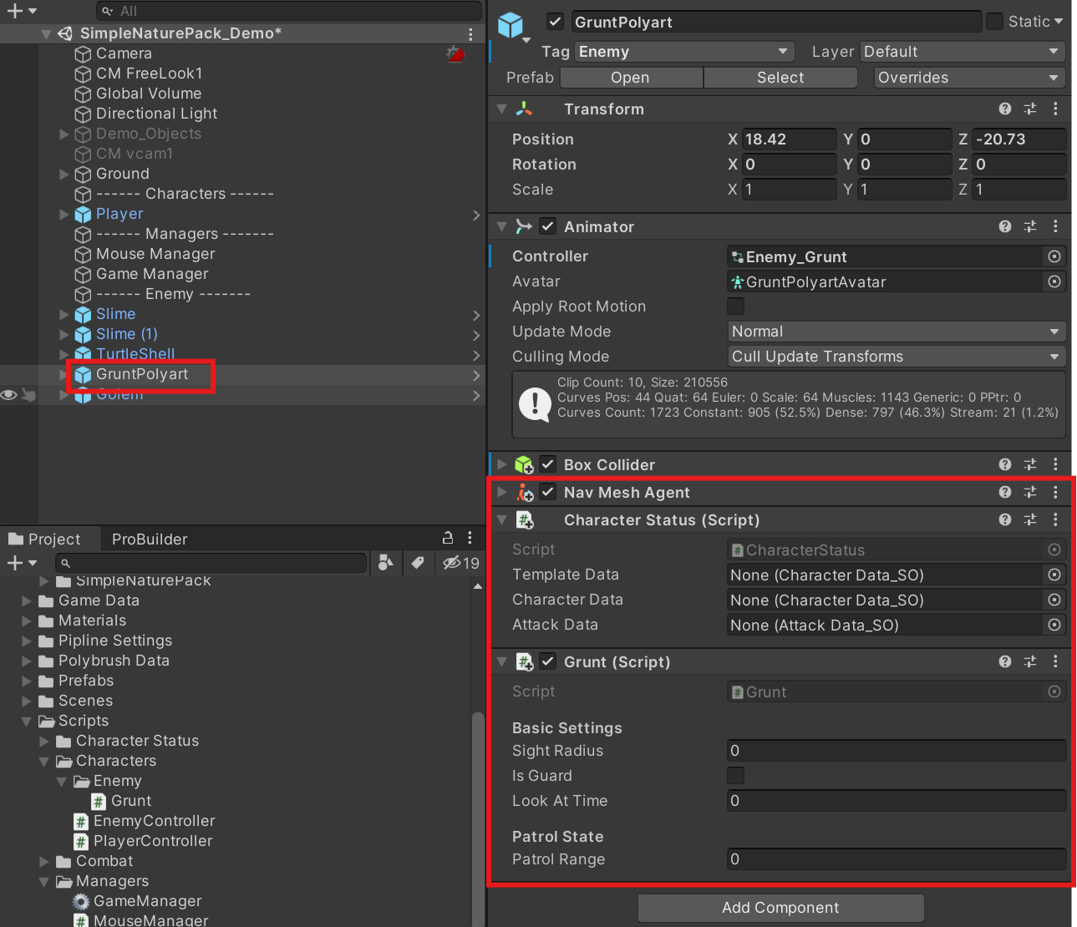Click the prefab Open button
The height and width of the screenshot is (927, 1077).
coord(631,78)
